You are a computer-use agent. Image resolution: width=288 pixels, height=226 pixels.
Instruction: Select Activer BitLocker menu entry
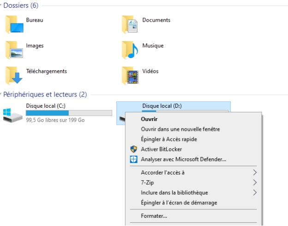pyautogui.click(x=193, y=149)
